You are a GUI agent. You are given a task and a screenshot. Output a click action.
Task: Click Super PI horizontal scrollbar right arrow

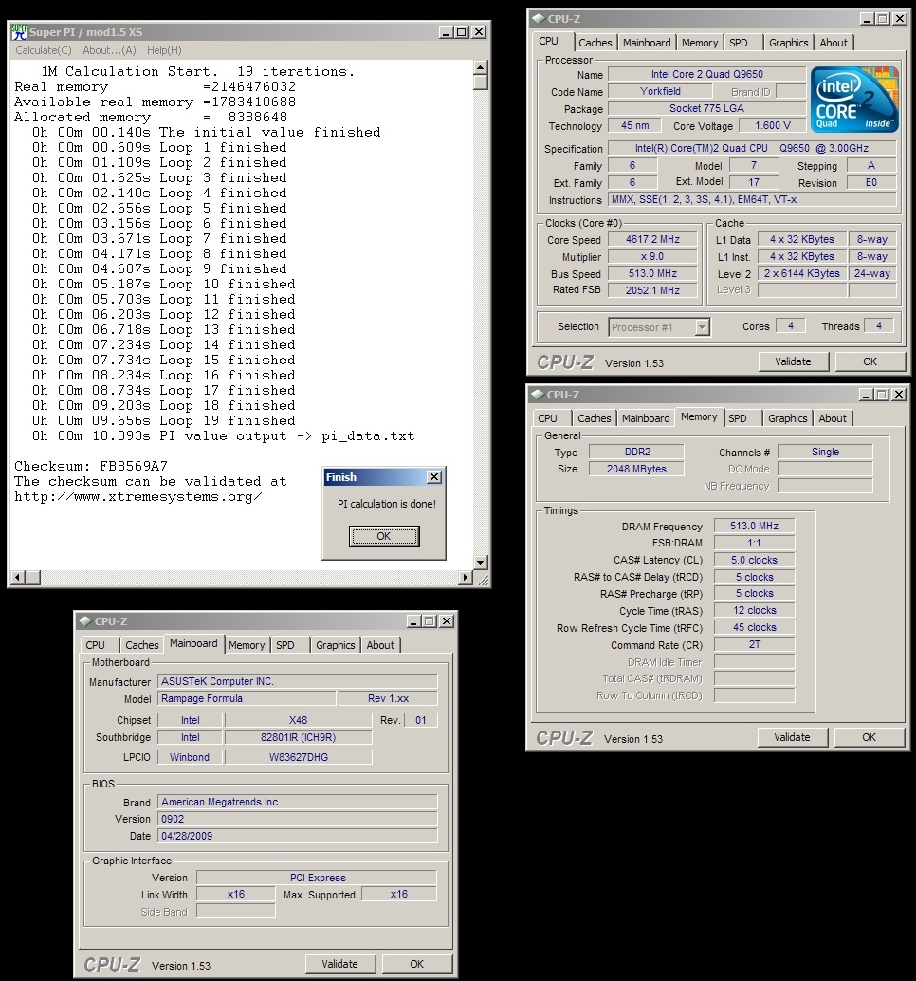[466, 578]
